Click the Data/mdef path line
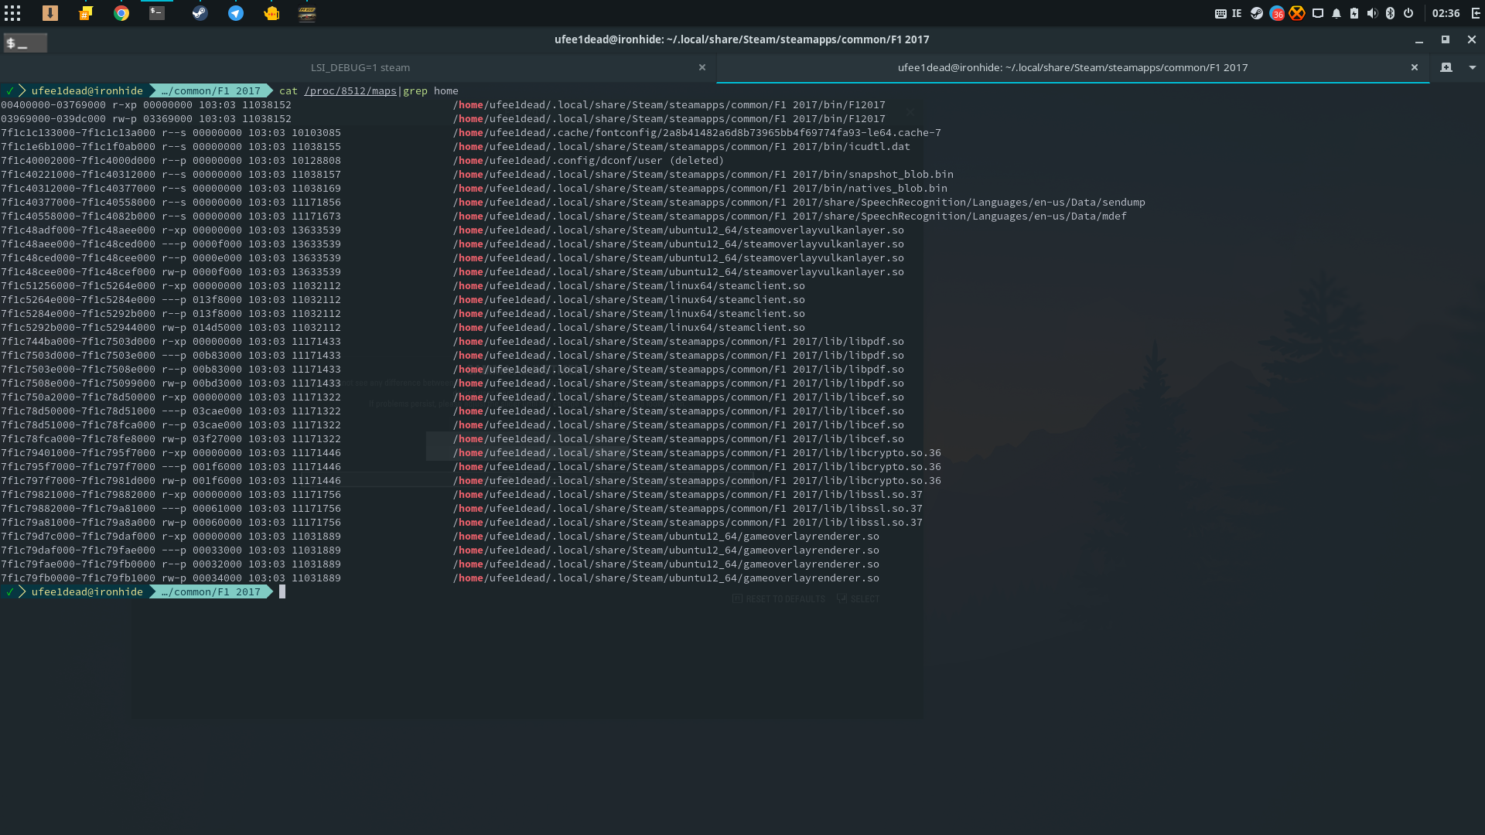The image size is (1485, 835). click(564, 216)
